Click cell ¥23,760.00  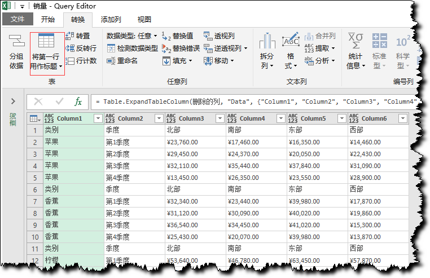point(195,142)
